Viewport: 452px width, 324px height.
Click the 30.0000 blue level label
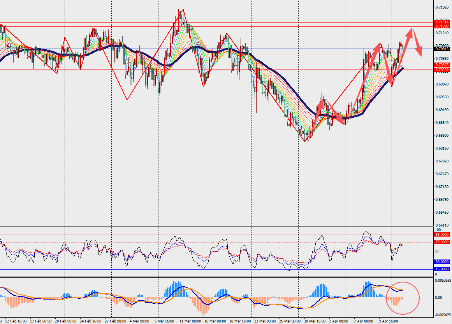[x=442, y=262]
